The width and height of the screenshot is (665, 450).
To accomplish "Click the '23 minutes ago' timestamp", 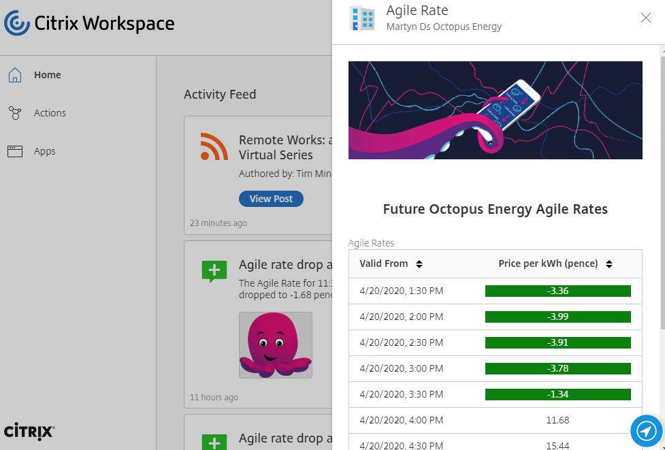I will [218, 223].
